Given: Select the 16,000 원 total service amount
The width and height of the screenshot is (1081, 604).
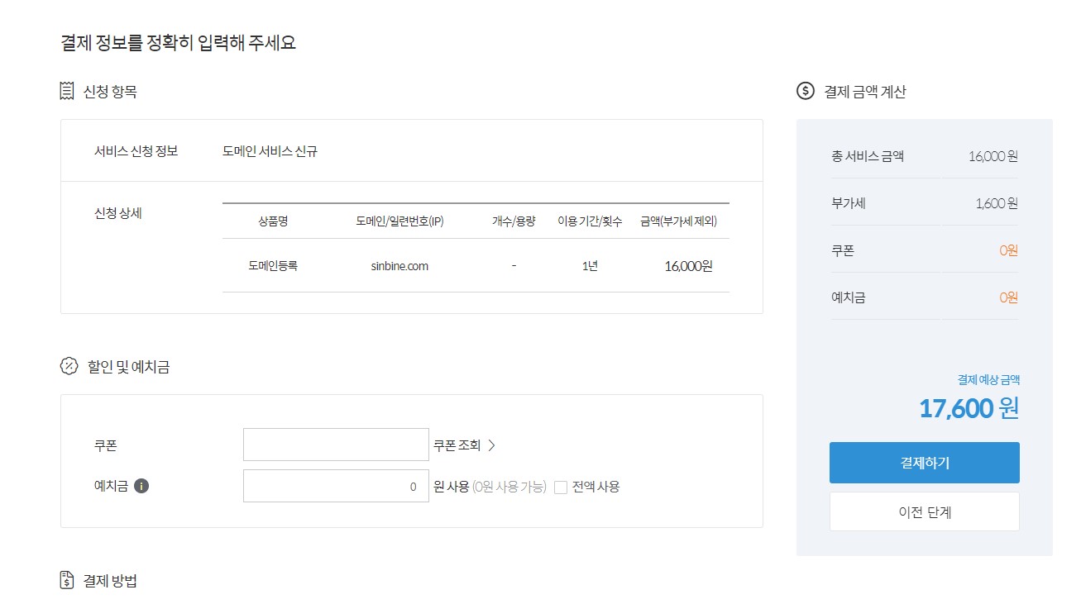Looking at the screenshot, I should pos(993,156).
